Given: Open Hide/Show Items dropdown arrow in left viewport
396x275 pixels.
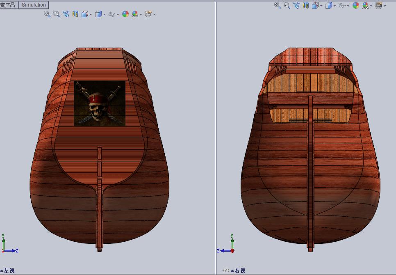Looking at the screenshot, I should (118, 15).
